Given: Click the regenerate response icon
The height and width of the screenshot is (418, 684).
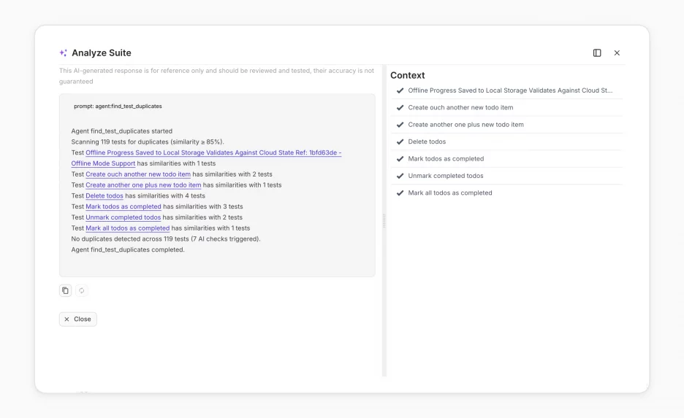Looking at the screenshot, I should [82, 290].
